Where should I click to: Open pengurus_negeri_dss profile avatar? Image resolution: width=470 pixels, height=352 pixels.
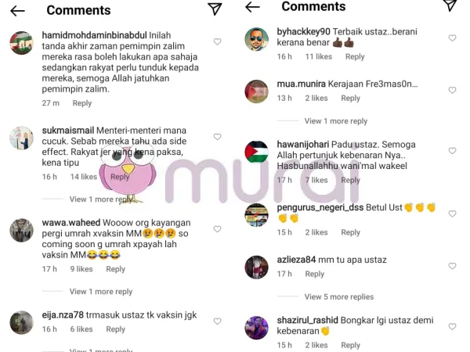point(257,215)
